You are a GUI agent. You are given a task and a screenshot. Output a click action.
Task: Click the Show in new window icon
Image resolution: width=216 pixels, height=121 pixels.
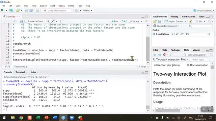(x=15, y=21)
